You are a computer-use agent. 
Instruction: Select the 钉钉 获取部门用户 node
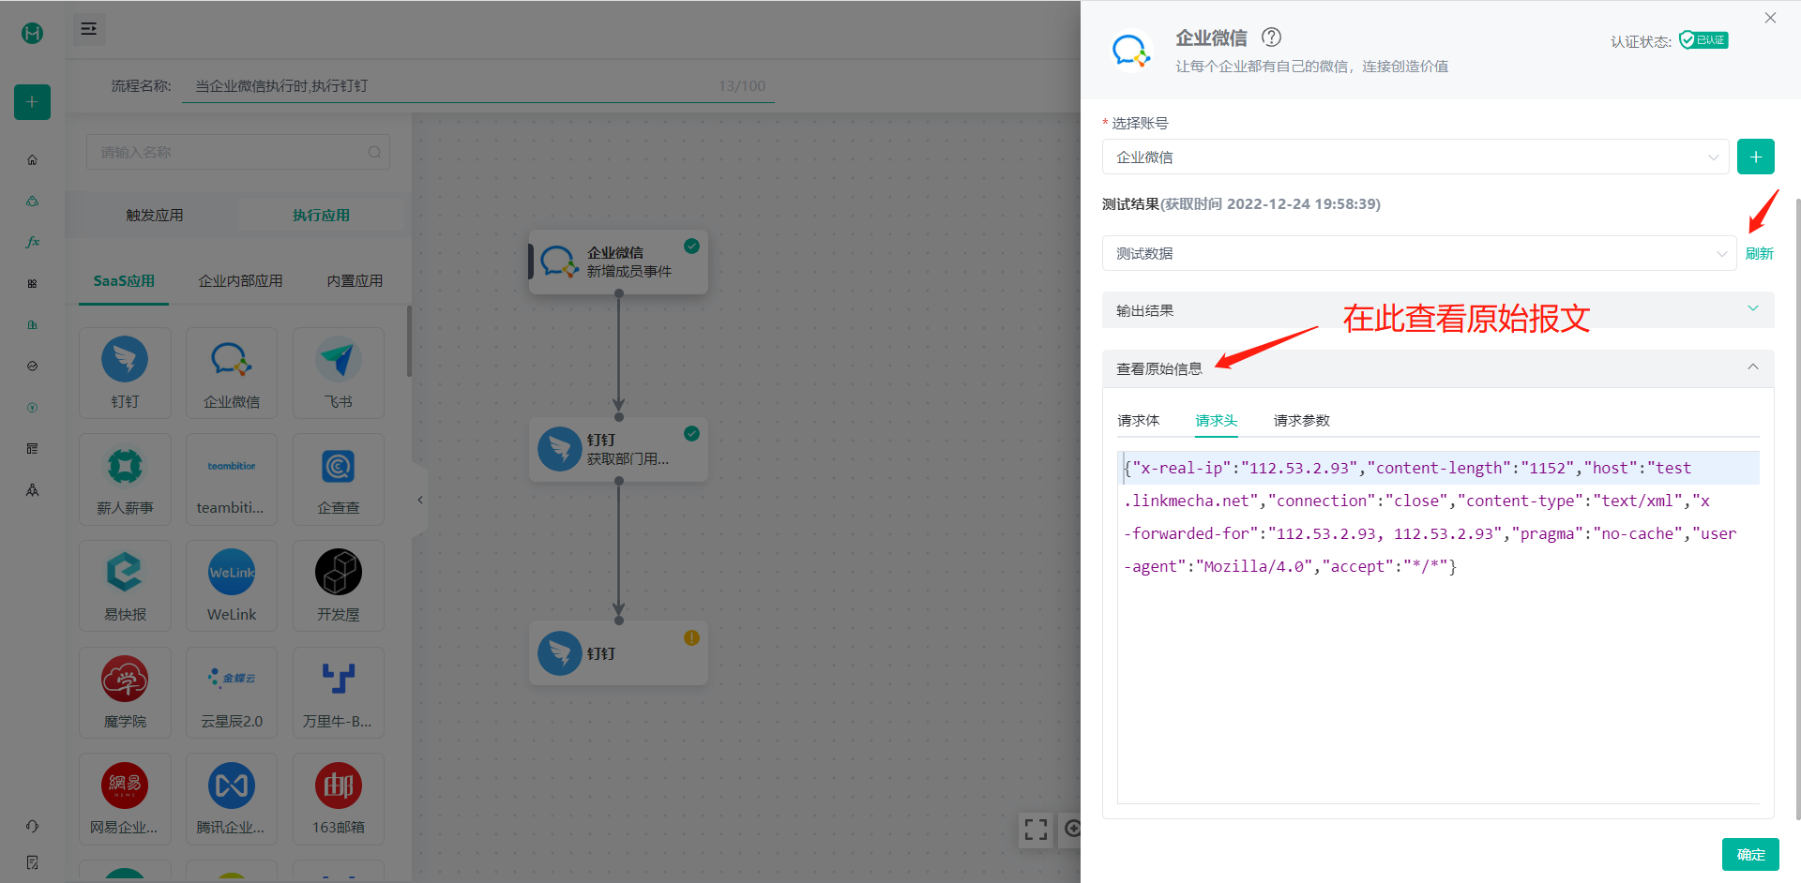[x=618, y=449]
